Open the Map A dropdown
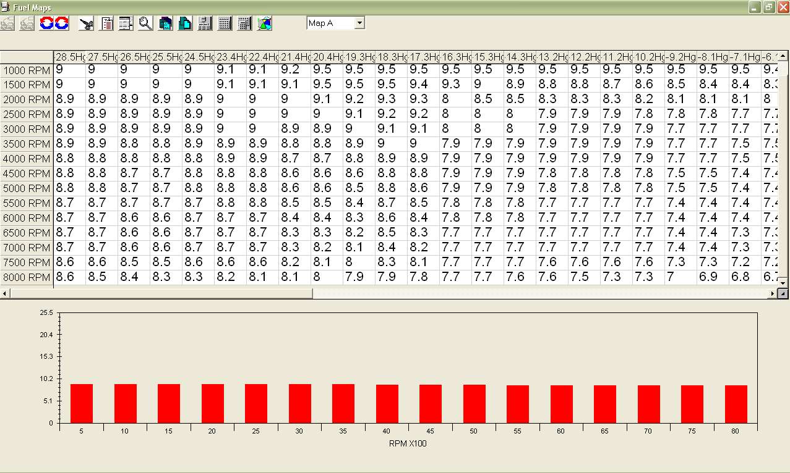790x473 pixels. (359, 23)
